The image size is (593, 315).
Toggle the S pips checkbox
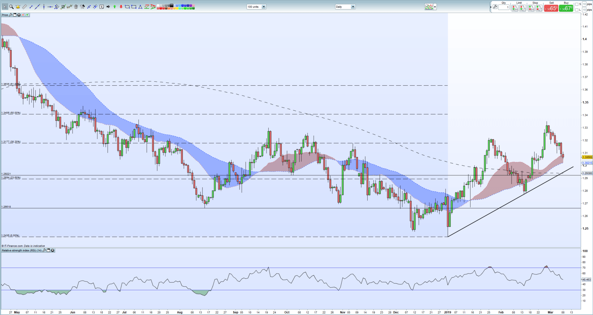click(577, 4)
